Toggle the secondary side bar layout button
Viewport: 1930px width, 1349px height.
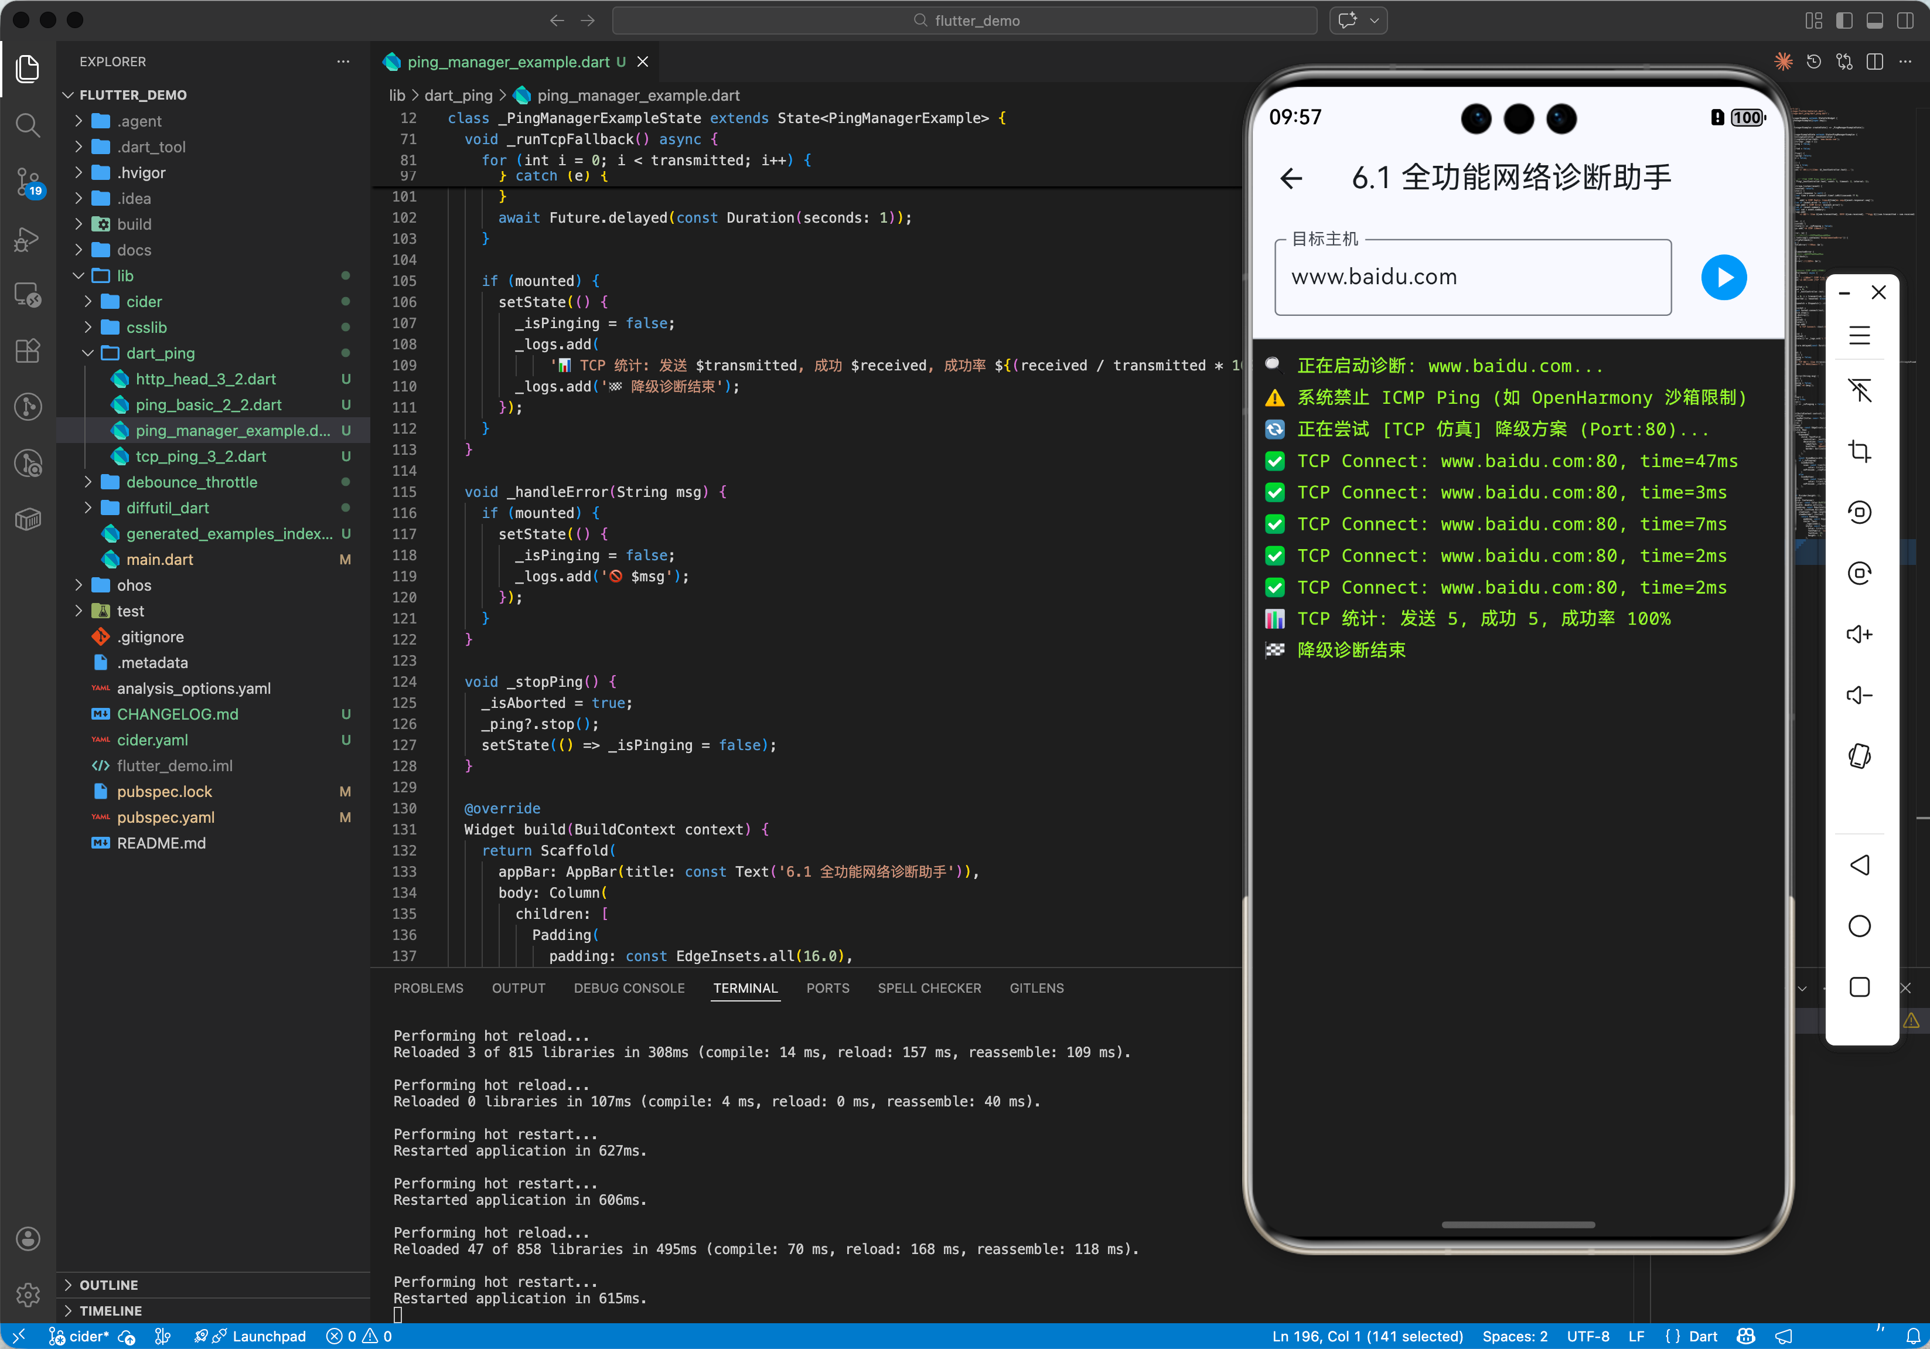(1905, 20)
